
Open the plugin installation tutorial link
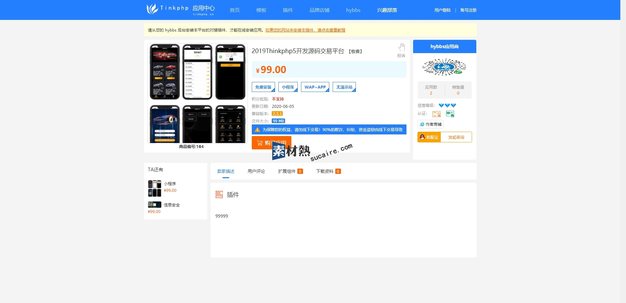[305, 30]
